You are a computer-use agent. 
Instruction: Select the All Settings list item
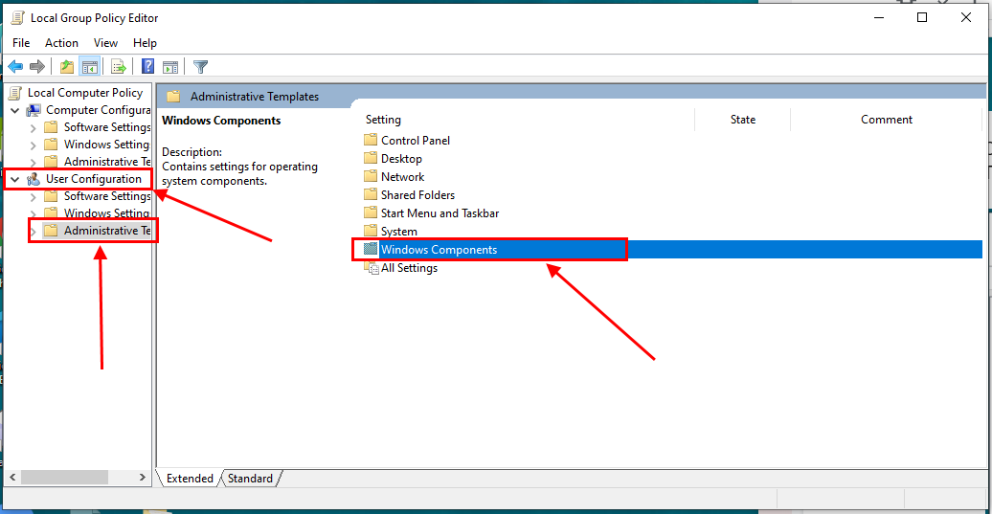click(x=409, y=268)
